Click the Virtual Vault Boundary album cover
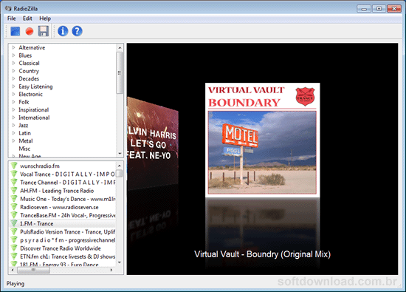Screen dimensions: 406x292 click(x=262, y=140)
